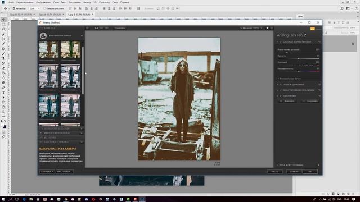Click the Настройки settings button

point(64,172)
